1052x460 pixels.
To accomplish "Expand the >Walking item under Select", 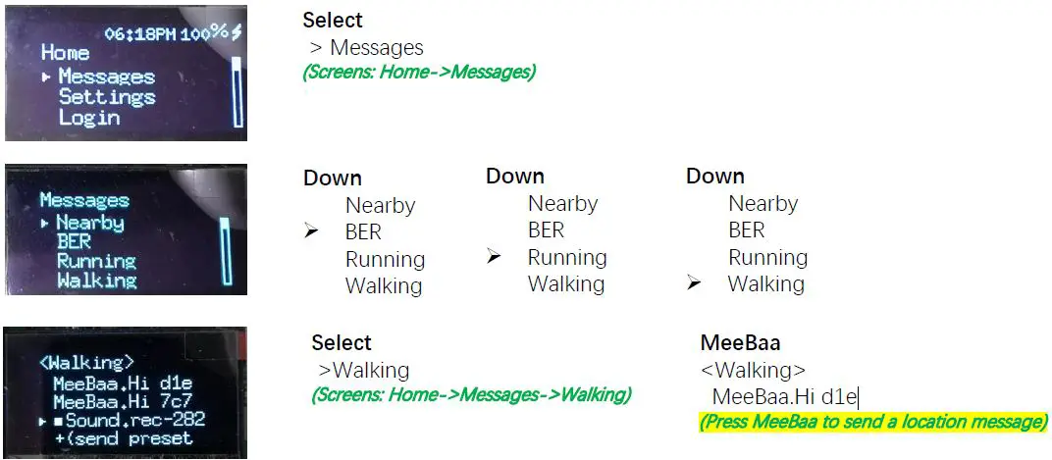I will coord(363,370).
